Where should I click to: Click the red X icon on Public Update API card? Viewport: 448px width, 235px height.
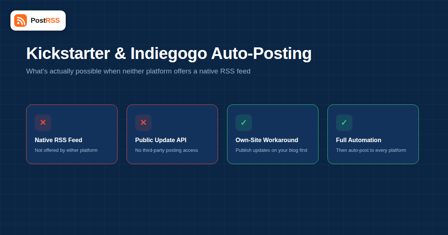pyautogui.click(x=143, y=123)
